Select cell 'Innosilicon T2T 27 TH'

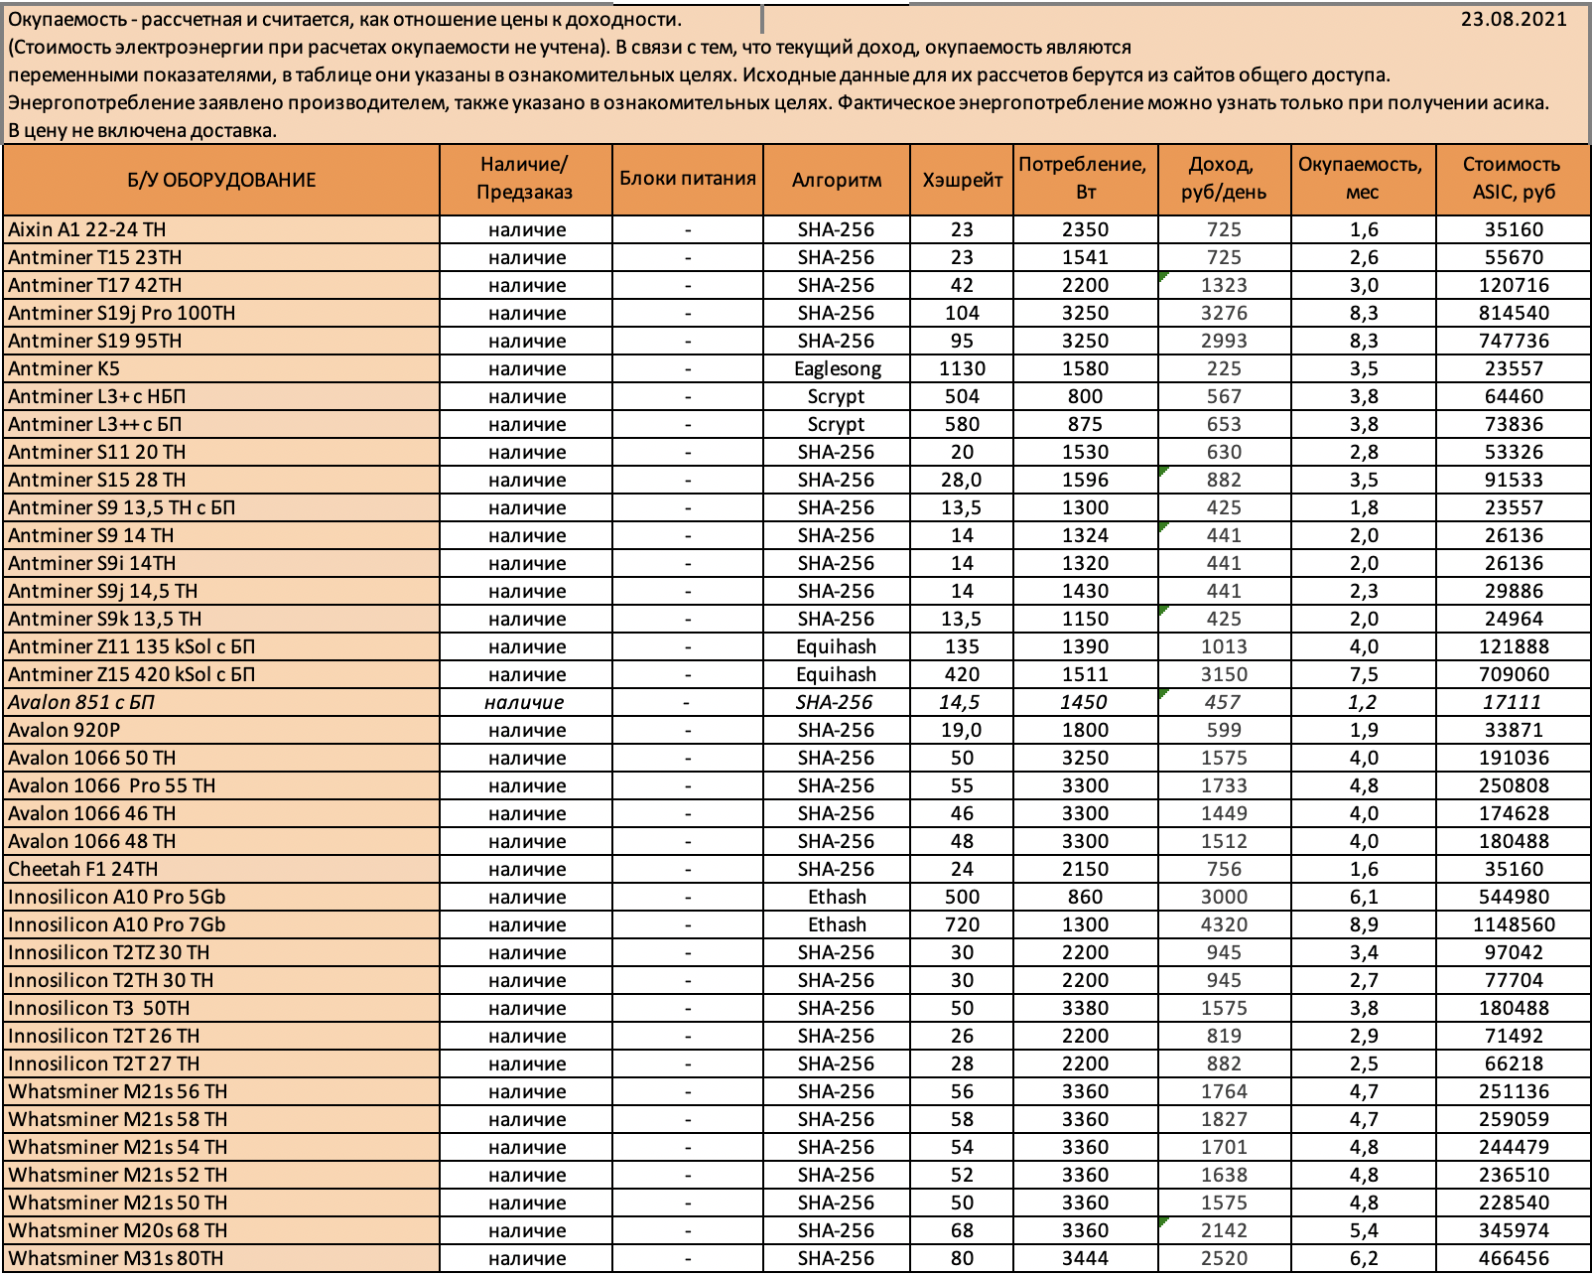pyautogui.click(x=221, y=1063)
